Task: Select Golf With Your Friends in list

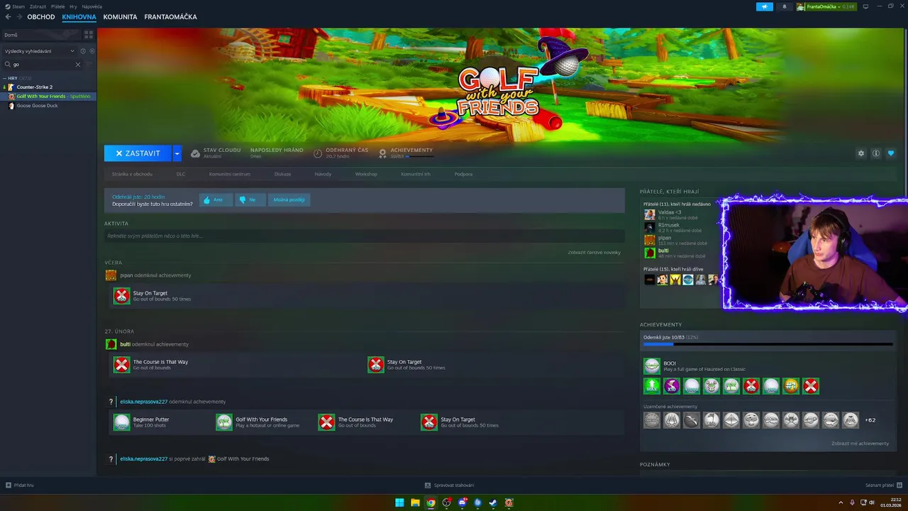Action: (48, 97)
